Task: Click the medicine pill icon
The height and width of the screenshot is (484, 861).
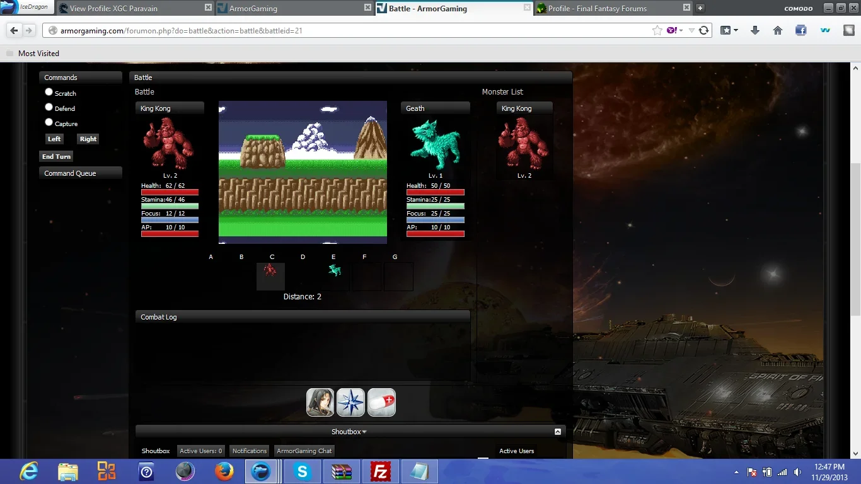Action: pyautogui.click(x=381, y=402)
